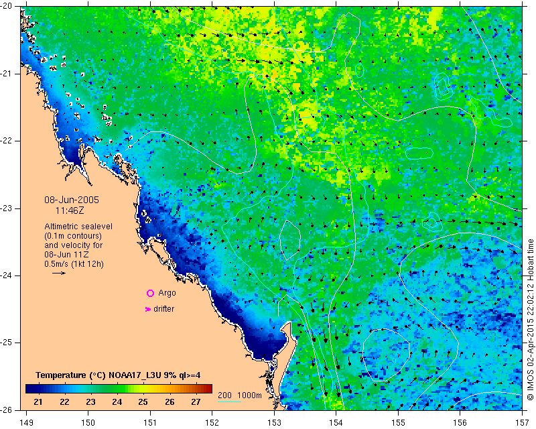Click the -23 latitude axis label
Screen dimensions: 536x429
[7, 208]
